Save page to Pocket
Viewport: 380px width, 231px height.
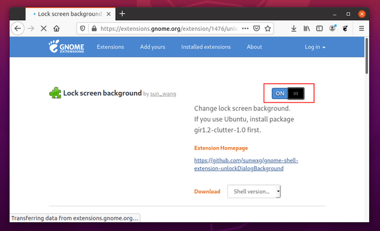256,28
